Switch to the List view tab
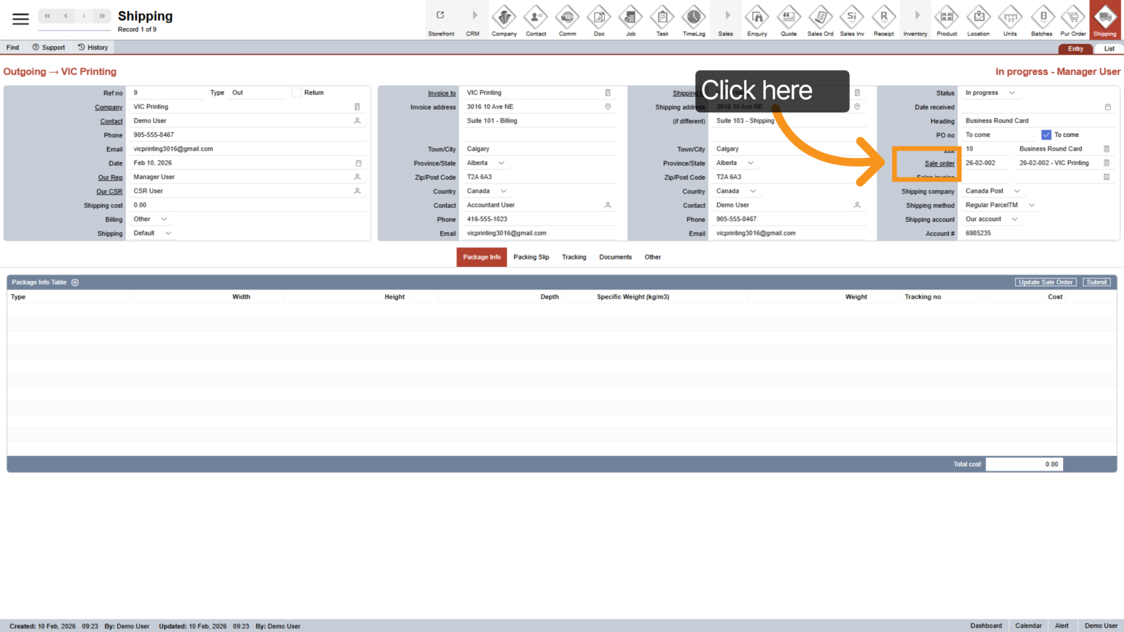Image resolution: width=1124 pixels, height=632 pixels. 1109,49
